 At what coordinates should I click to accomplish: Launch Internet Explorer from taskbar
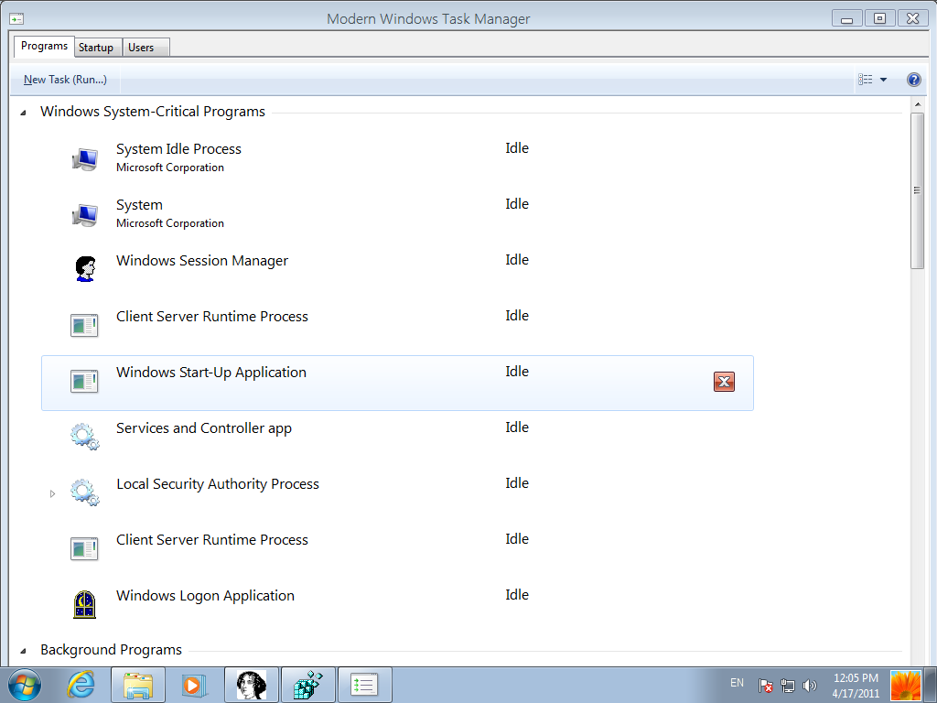81,685
